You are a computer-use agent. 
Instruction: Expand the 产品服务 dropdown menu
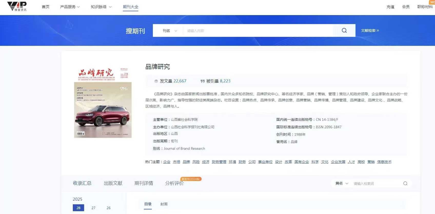[70, 7]
